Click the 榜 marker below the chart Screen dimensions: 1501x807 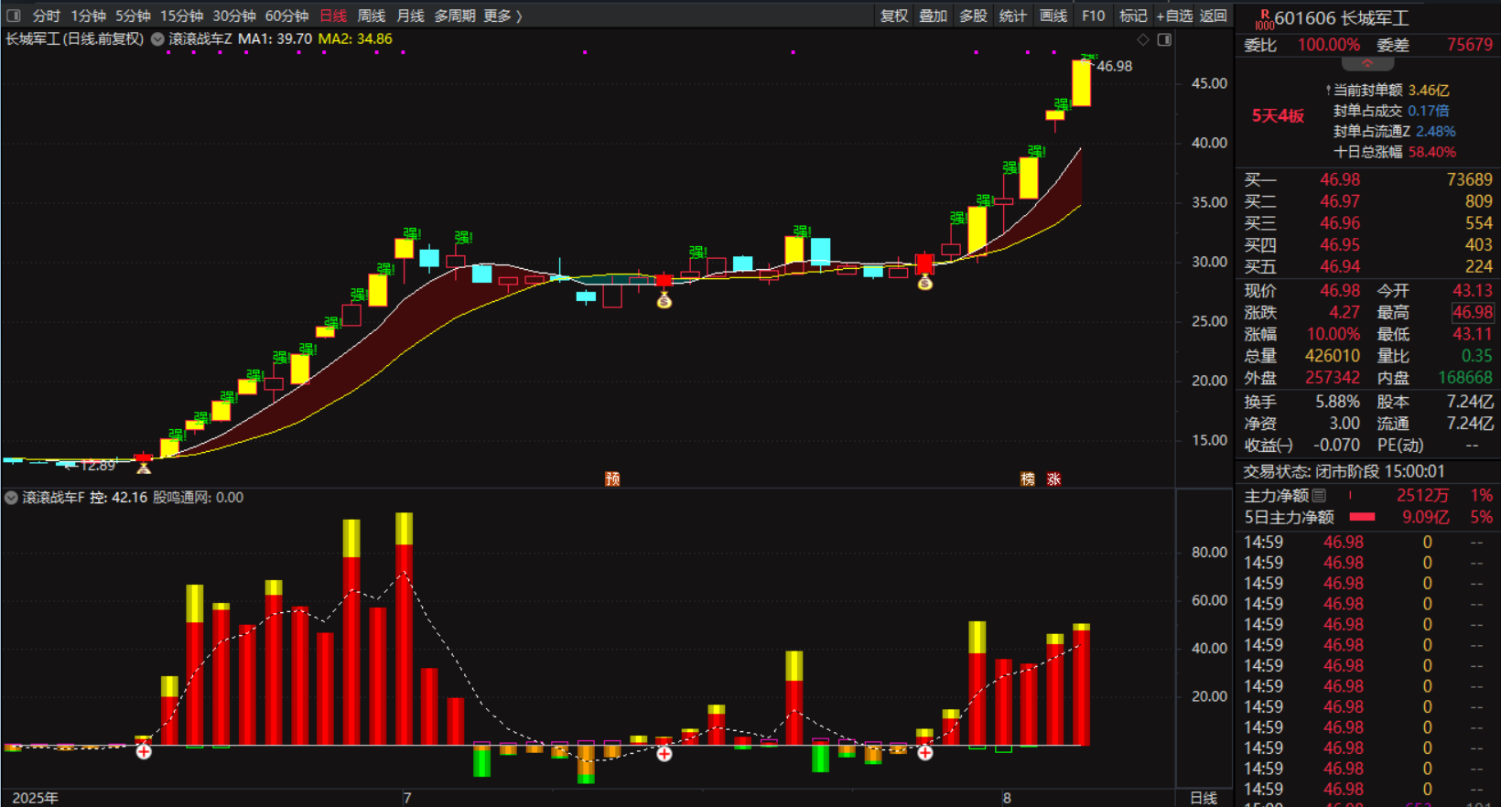pos(1028,479)
